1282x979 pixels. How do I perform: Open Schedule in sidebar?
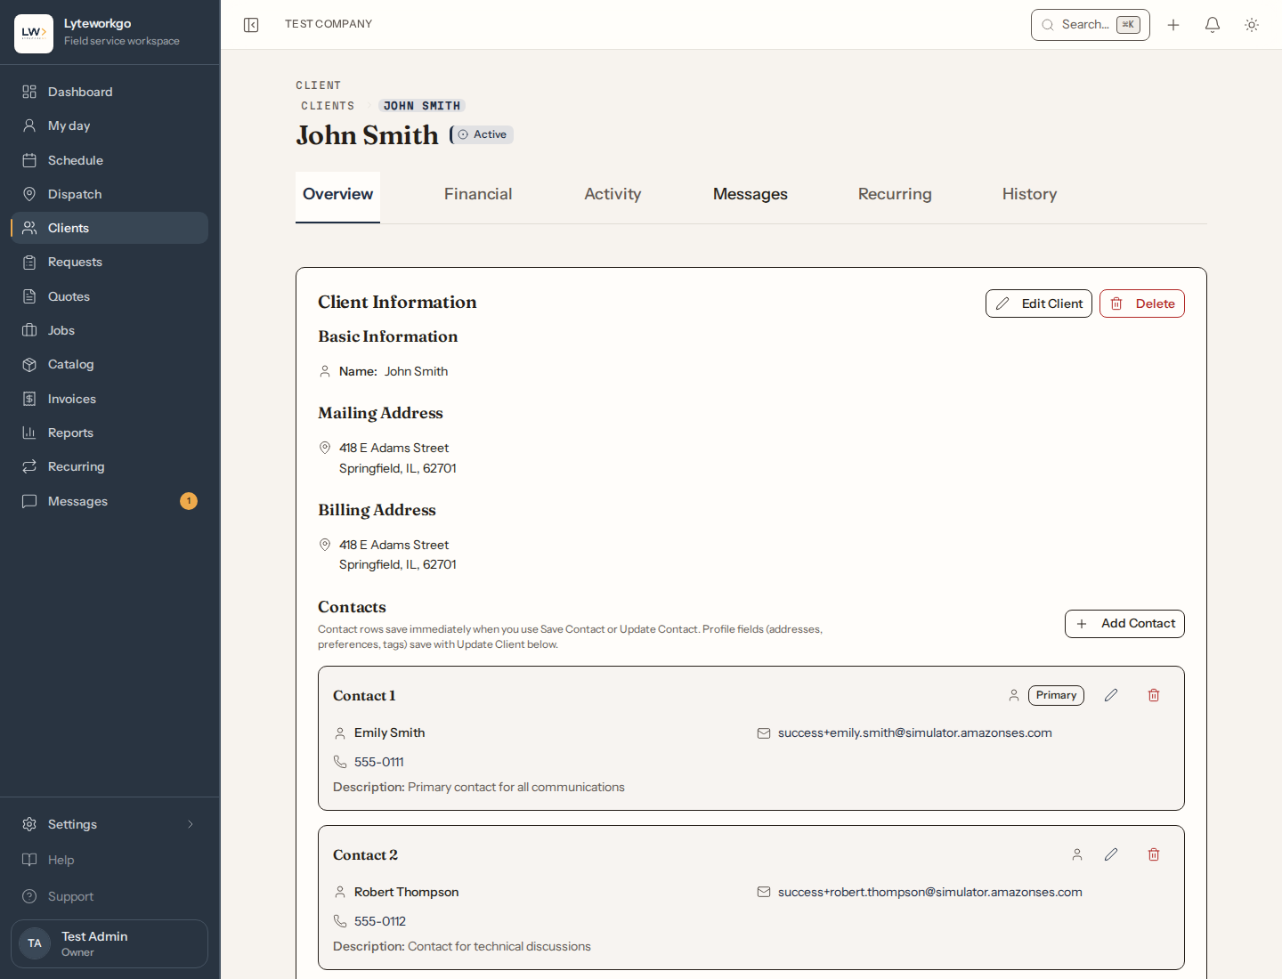coord(110,160)
